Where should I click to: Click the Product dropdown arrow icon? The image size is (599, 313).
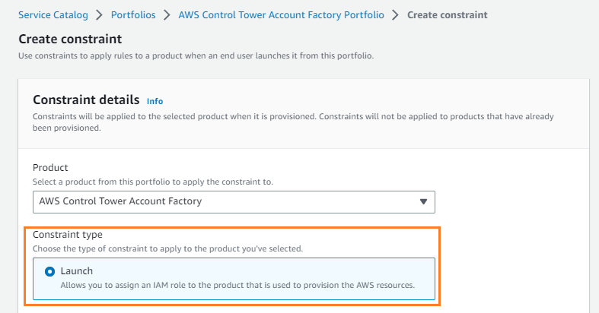pyautogui.click(x=423, y=201)
